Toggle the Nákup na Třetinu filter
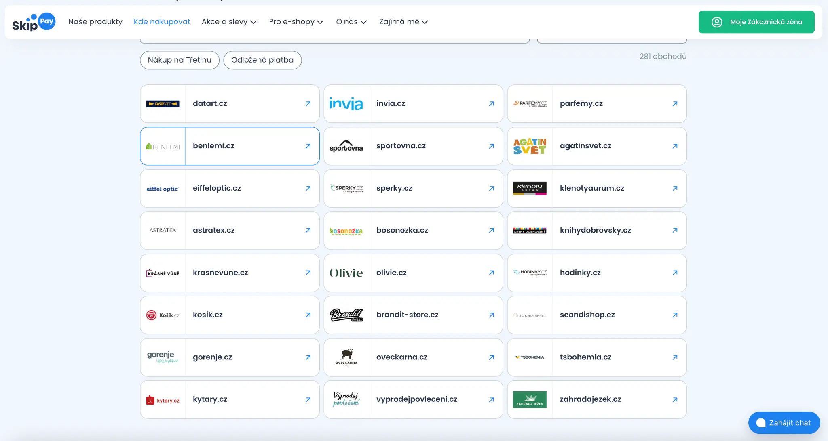828x441 pixels. (x=180, y=60)
